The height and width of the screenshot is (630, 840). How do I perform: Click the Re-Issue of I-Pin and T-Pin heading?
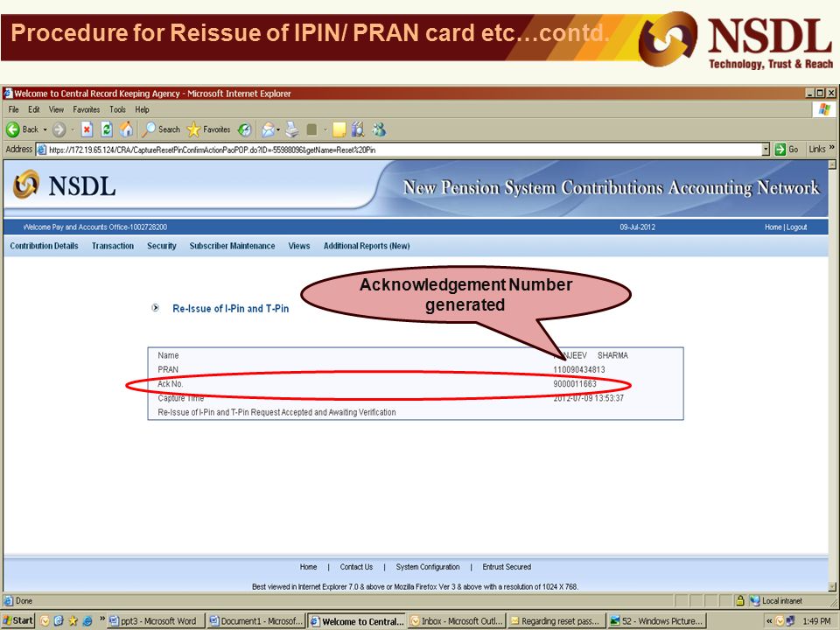230,309
